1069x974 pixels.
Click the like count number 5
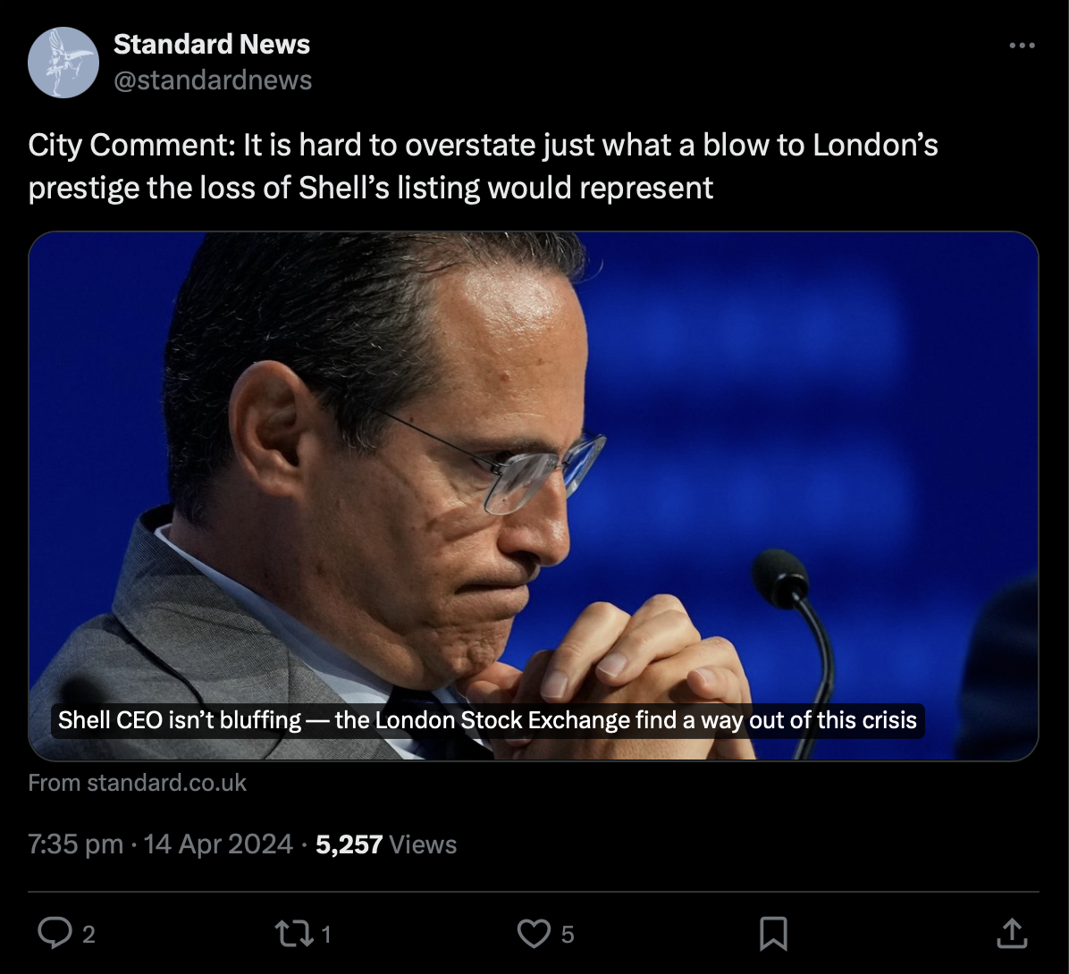(568, 935)
